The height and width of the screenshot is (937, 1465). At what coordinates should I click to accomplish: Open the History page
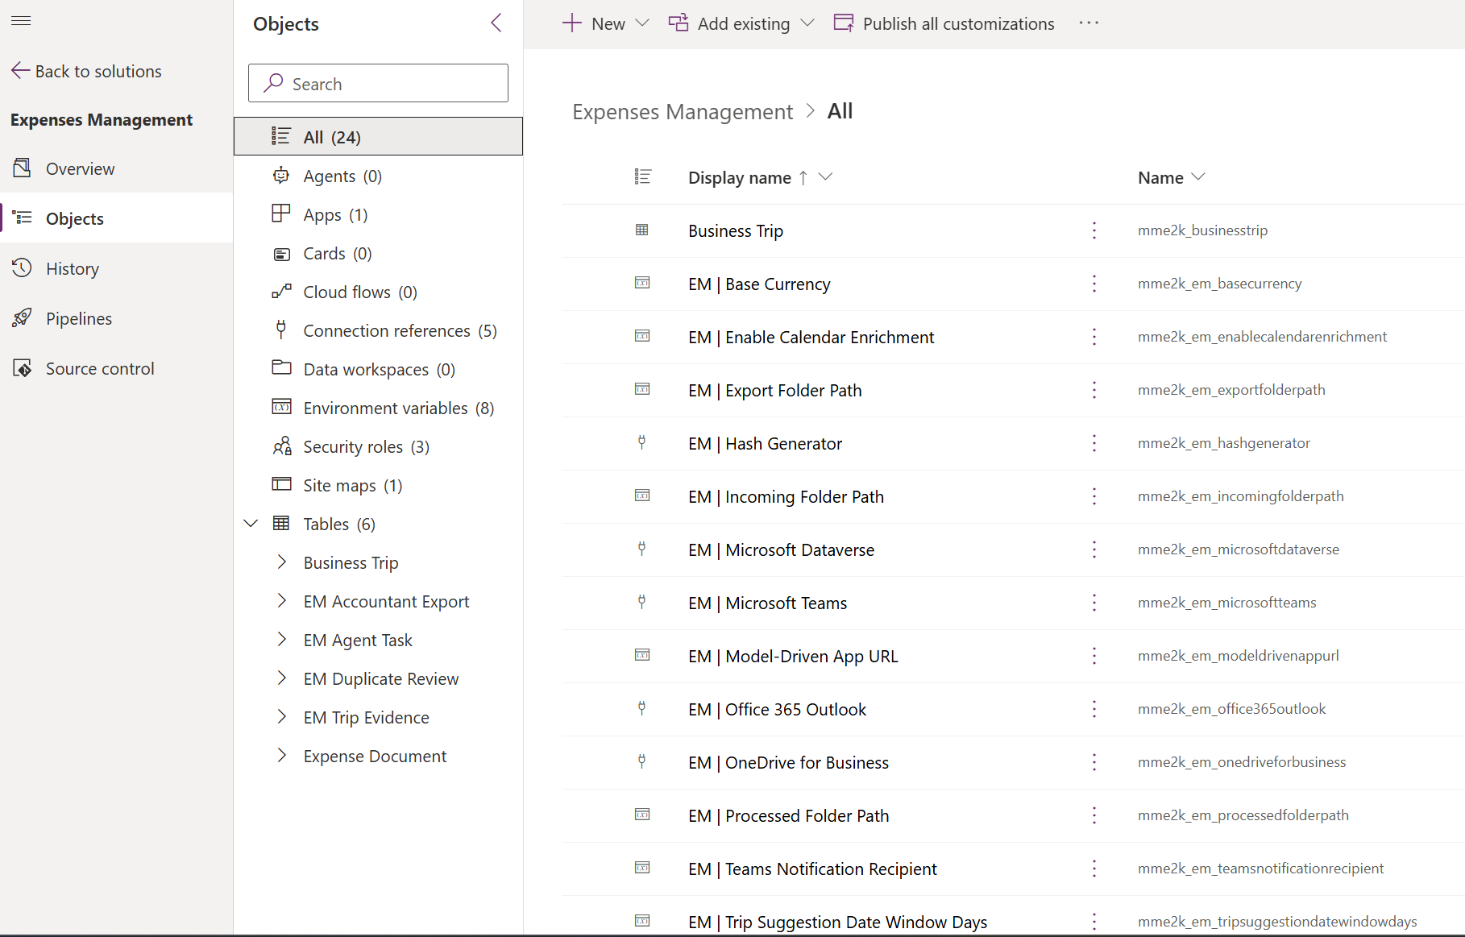coord(117,268)
